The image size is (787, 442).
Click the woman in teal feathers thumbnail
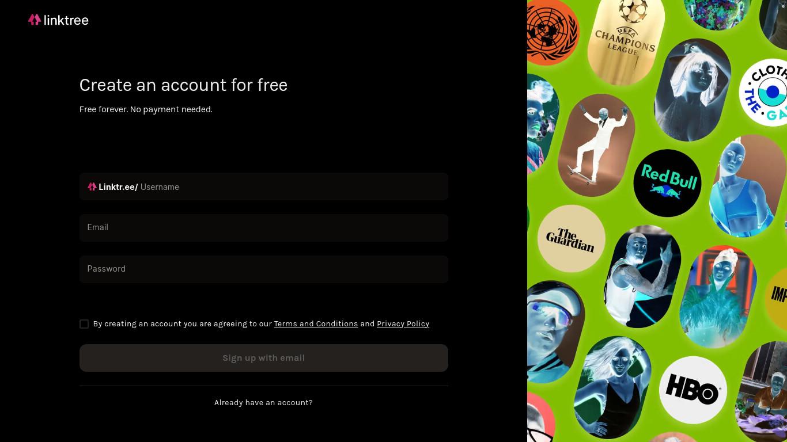tap(718, 297)
